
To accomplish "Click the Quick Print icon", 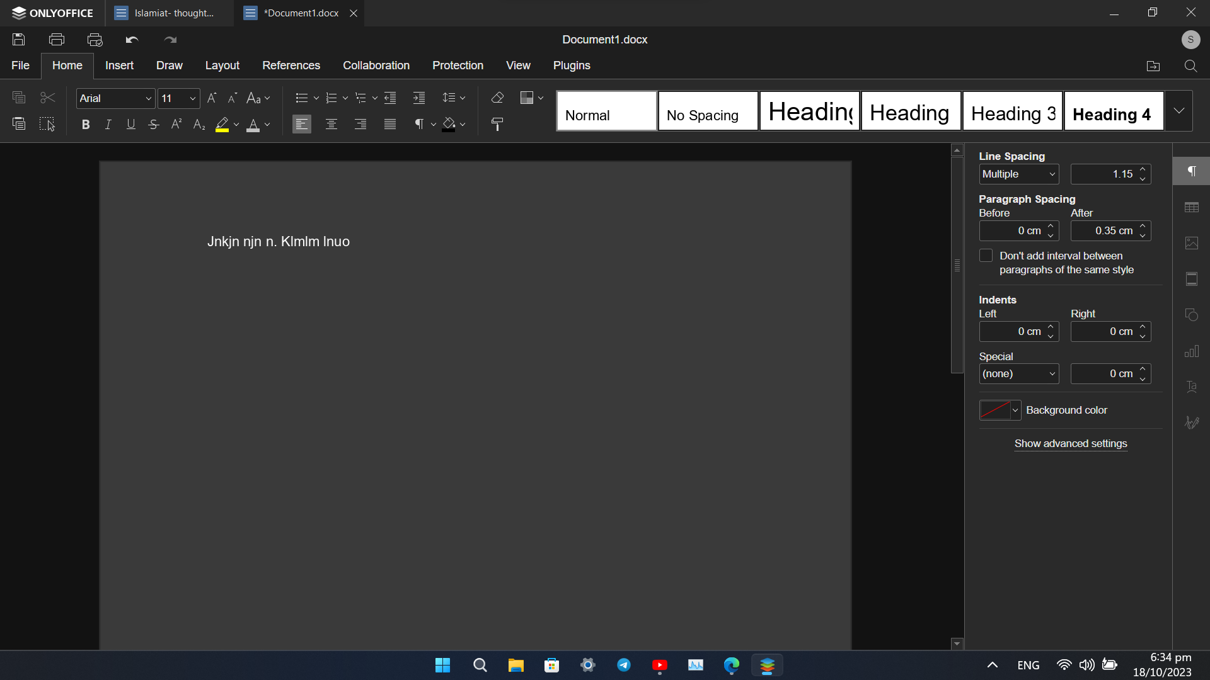I will 95,40.
